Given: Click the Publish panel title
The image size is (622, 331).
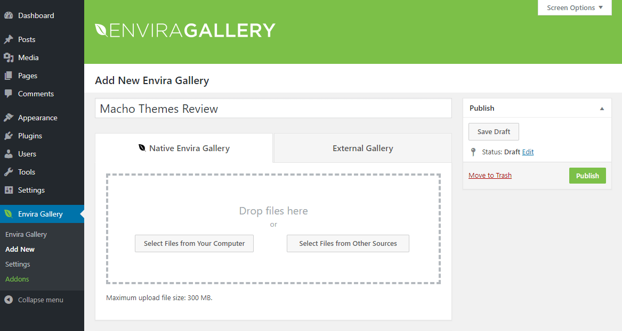Looking at the screenshot, I should (x=482, y=108).
